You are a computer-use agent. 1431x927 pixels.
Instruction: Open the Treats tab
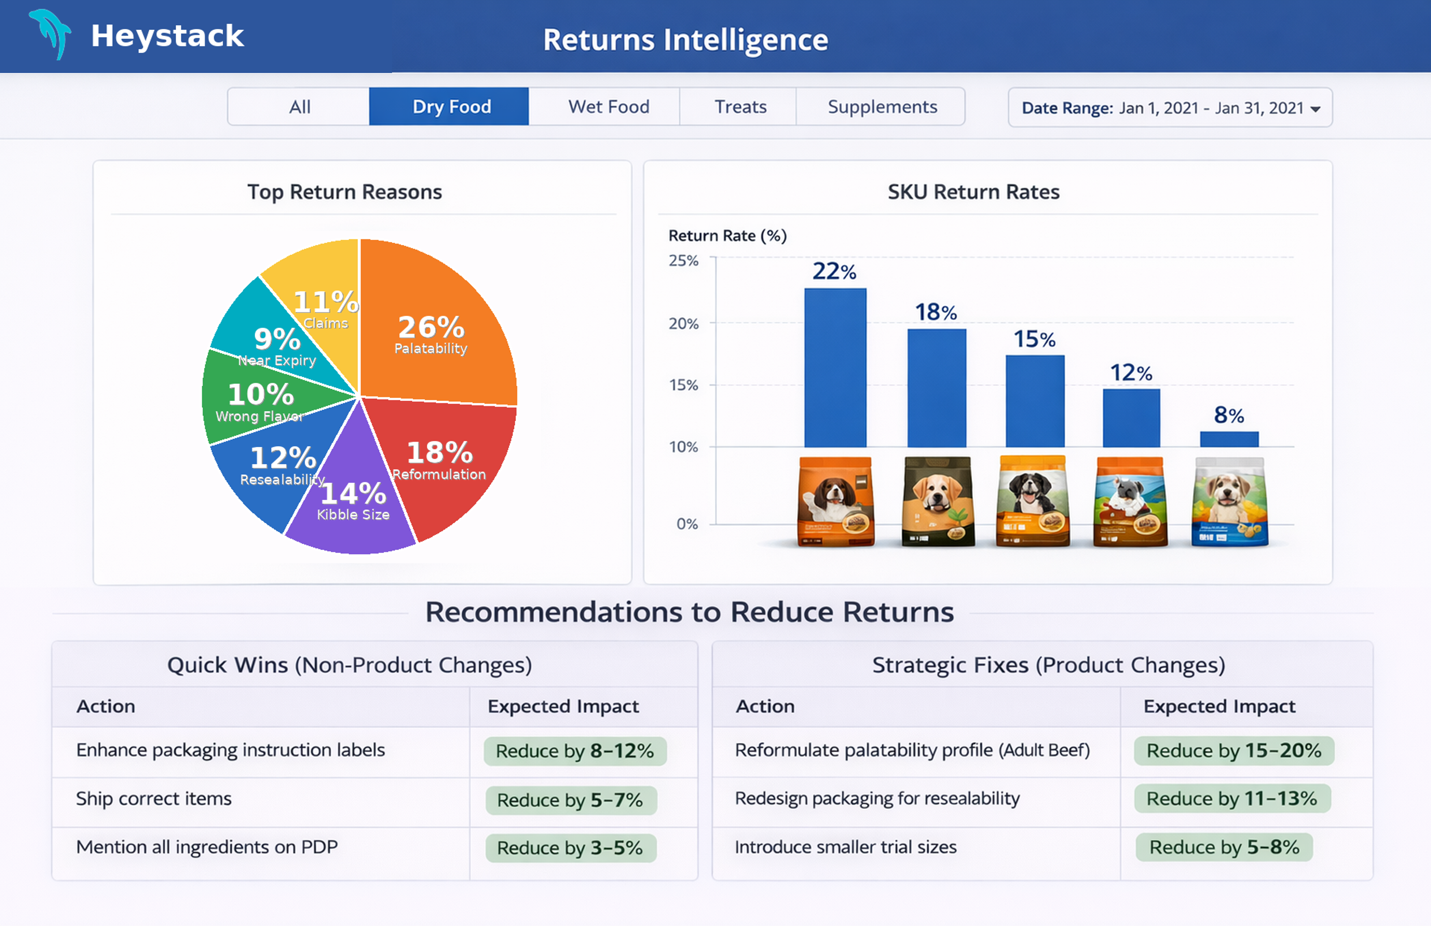click(x=740, y=107)
